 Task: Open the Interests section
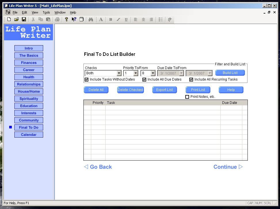click(x=29, y=113)
